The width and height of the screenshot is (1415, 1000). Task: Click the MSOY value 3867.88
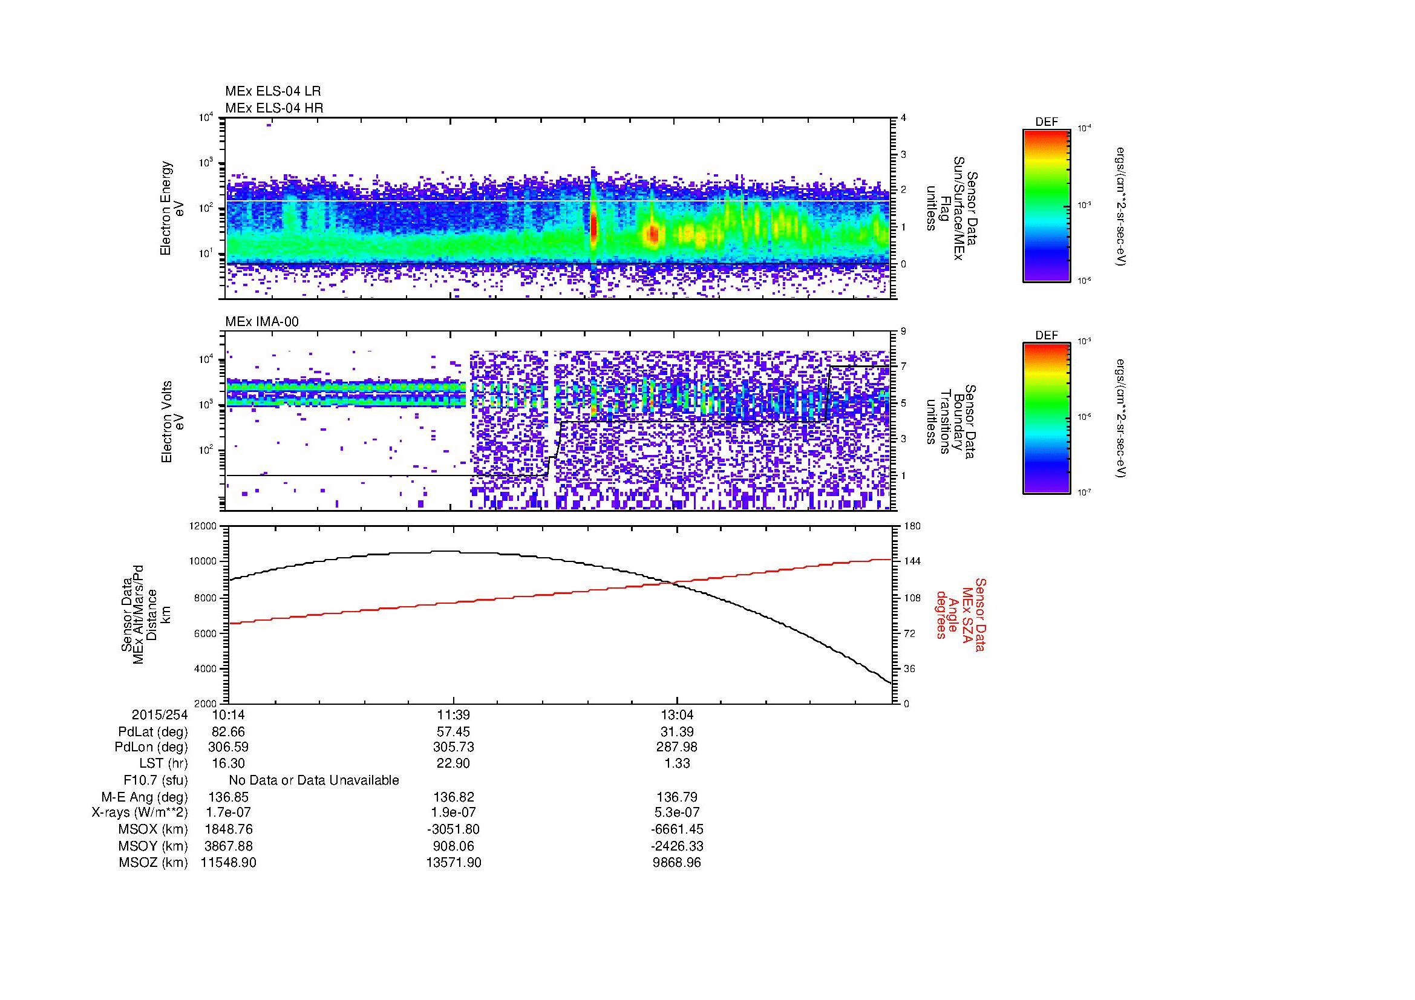[229, 846]
